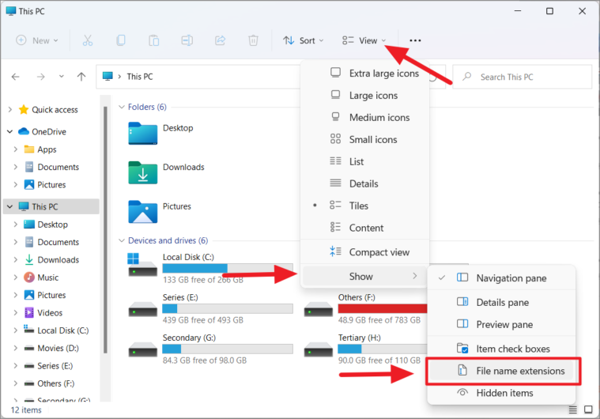Viewport: 600px width, 419px height.
Task: Click the Rename icon in toolbar
Action: [x=187, y=40]
